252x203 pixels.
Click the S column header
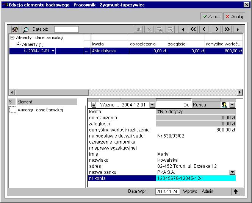tap(12, 102)
